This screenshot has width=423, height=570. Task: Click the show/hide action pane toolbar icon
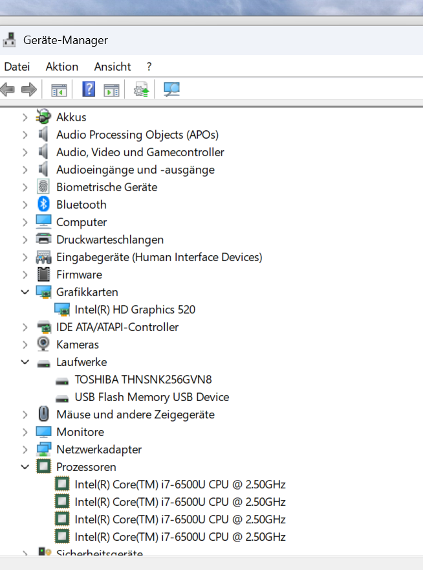(x=111, y=90)
